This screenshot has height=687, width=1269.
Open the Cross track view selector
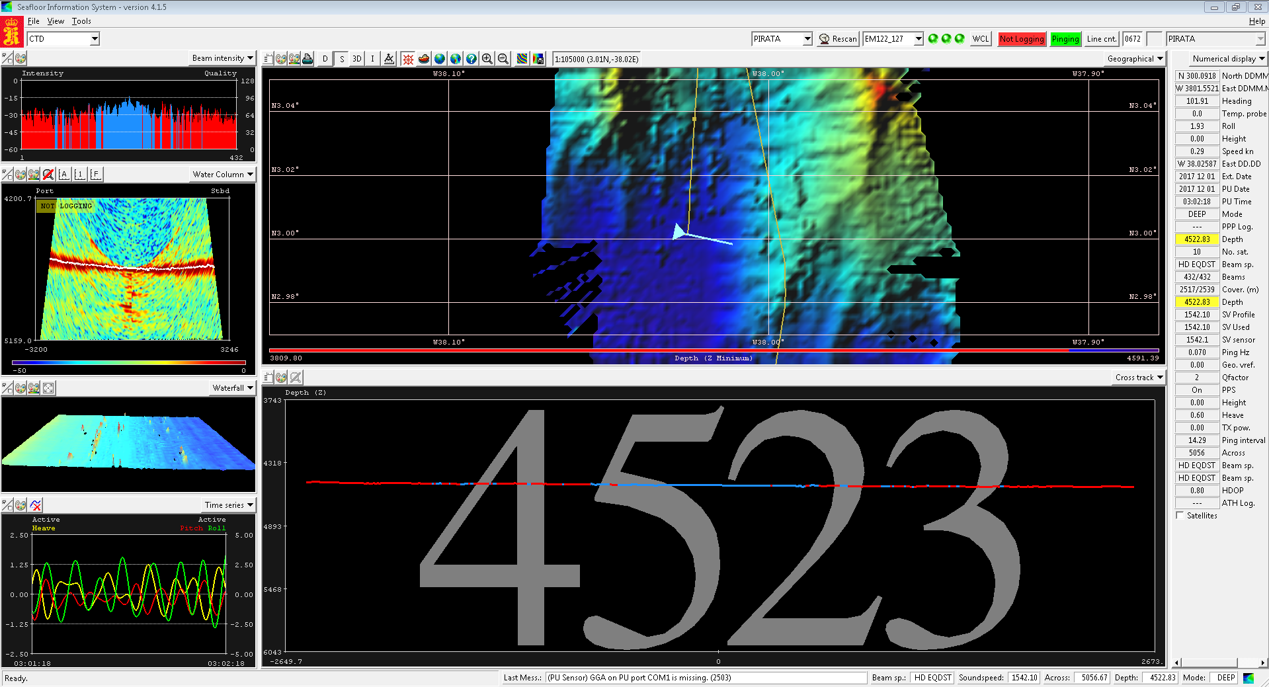pos(1139,378)
